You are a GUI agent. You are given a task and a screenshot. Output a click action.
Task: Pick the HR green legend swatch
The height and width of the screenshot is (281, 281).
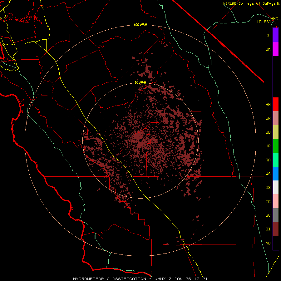(276, 146)
